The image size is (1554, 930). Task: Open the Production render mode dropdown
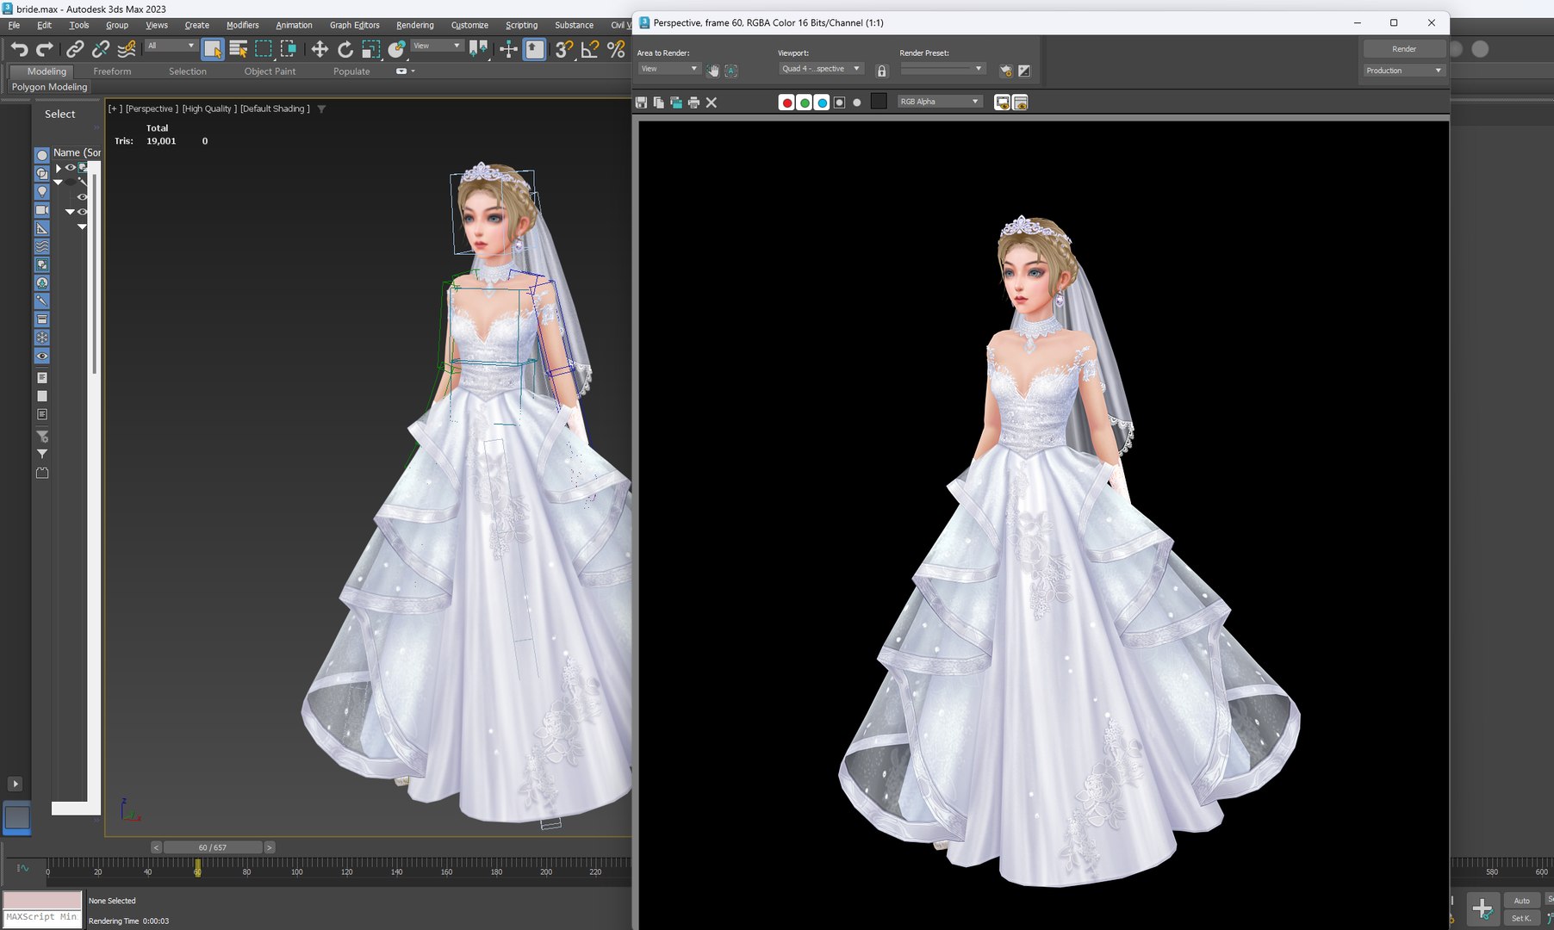pos(1403,71)
